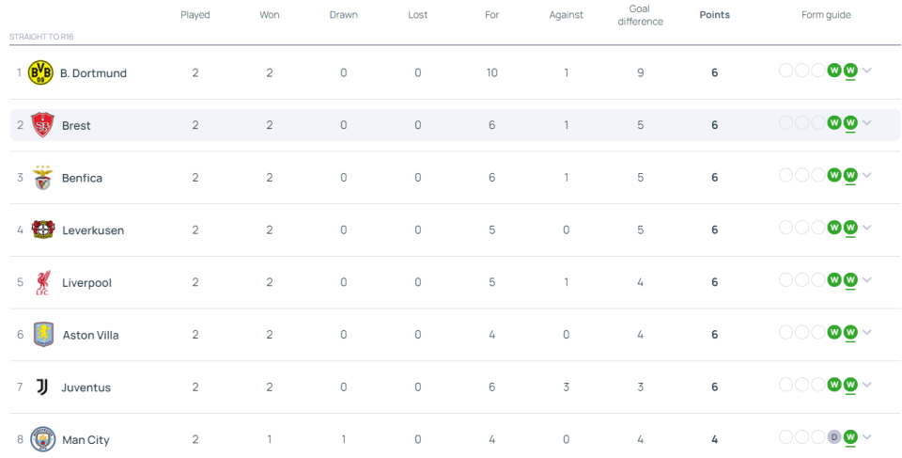Click the Won column header
Image resolution: width=902 pixels, height=458 pixels.
270,15
